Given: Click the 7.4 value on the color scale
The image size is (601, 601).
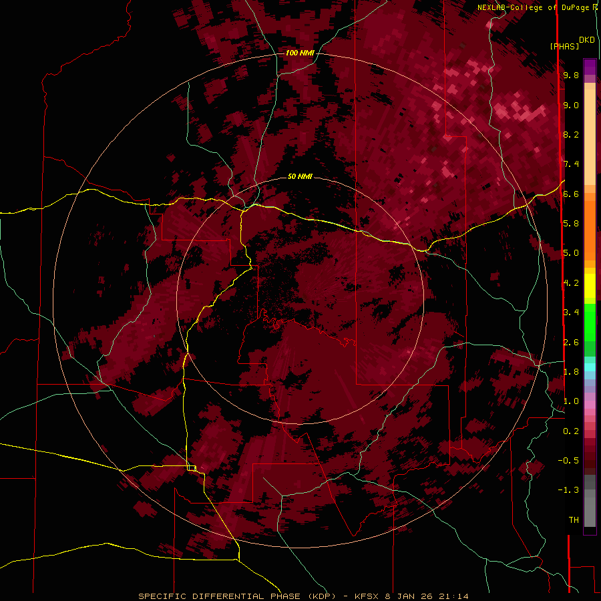Looking at the screenshot, I should [571, 164].
